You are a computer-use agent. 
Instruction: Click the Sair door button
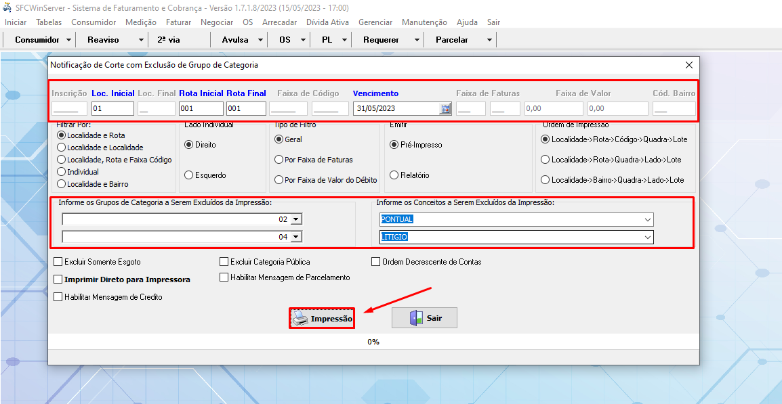424,318
